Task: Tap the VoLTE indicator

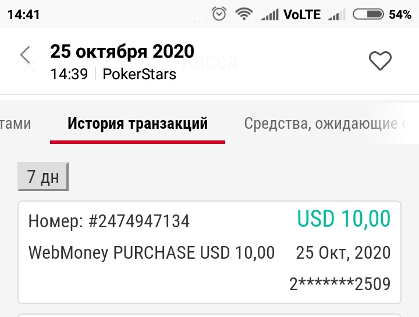Action: 302,15
